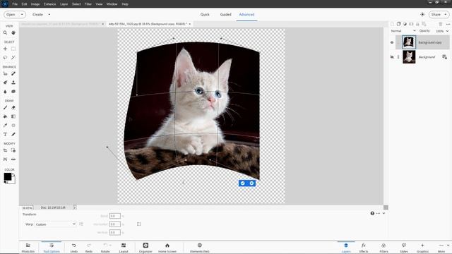This screenshot has width=452, height=254.
Task: Commit the warp transform with the checkmark
Action: pos(242,183)
